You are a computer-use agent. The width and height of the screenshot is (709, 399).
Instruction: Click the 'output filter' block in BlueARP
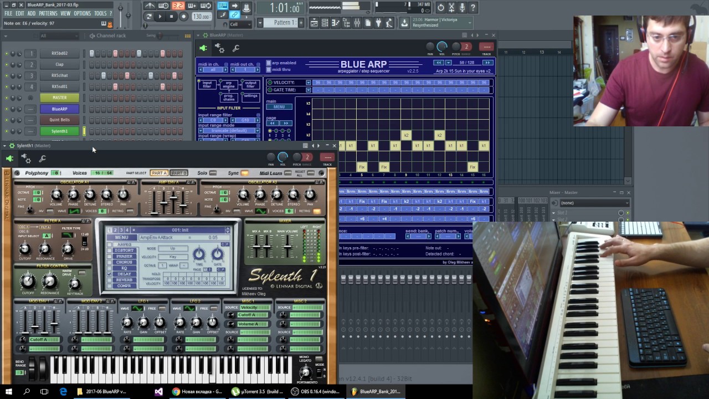click(250, 85)
